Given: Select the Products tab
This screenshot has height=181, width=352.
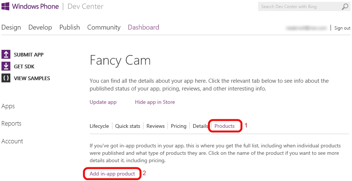Looking at the screenshot, I should coord(224,126).
